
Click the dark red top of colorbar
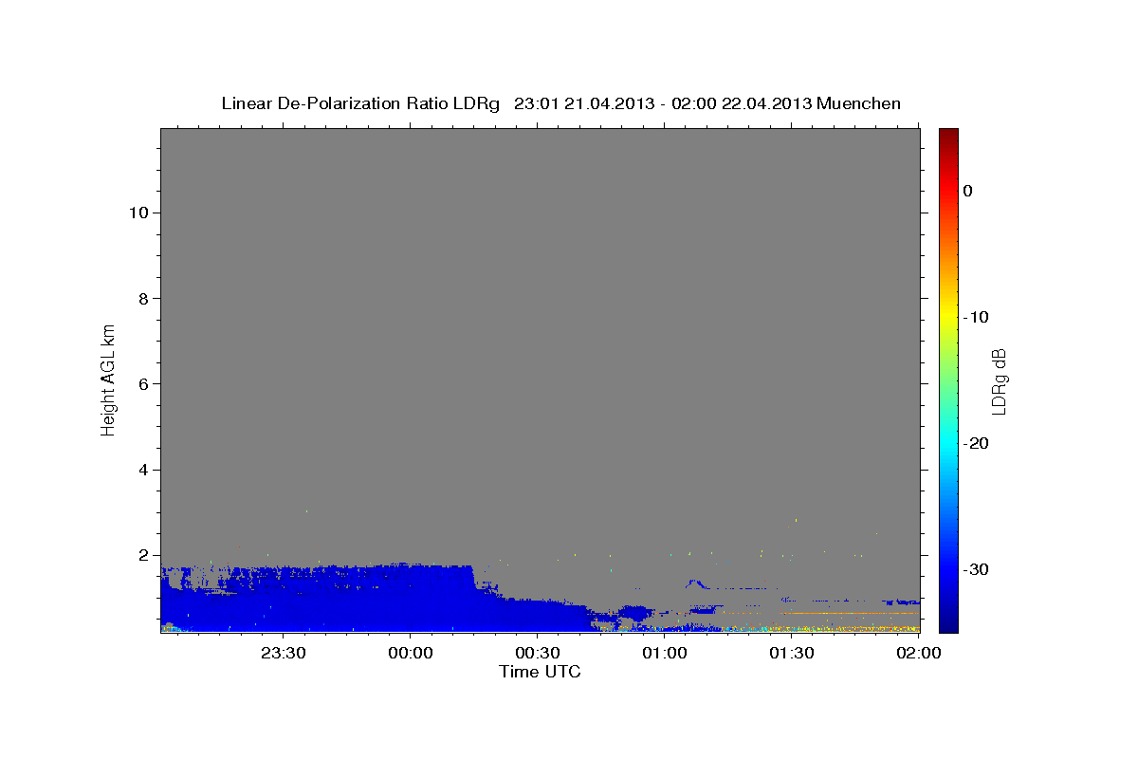948,135
